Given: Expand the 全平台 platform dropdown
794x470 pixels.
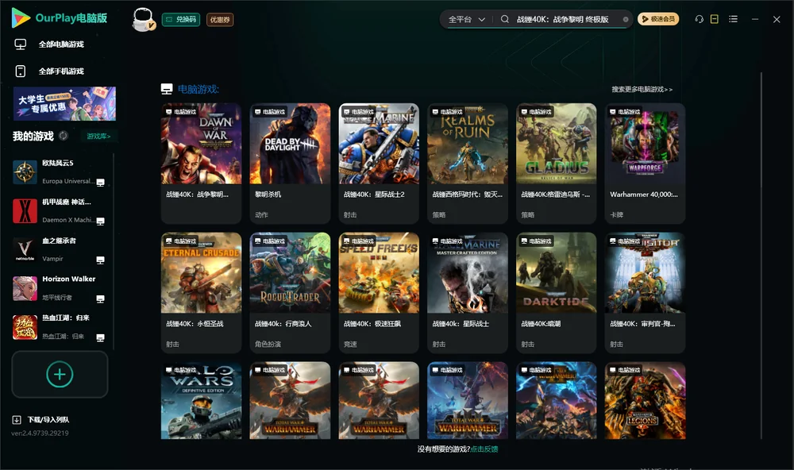Looking at the screenshot, I should [466, 19].
